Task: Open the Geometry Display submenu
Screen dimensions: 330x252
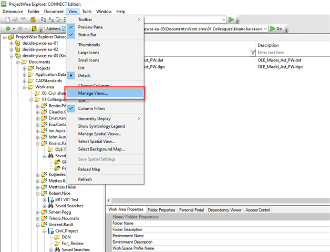Action: (105, 118)
